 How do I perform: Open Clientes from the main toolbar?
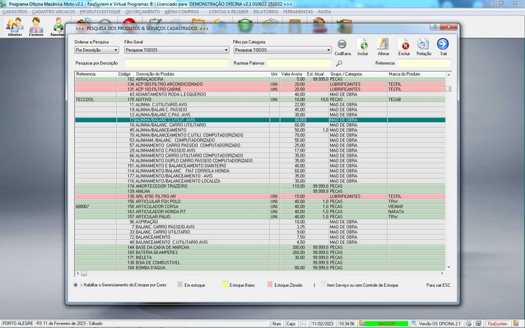pyautogui.click(x=14, y=26)
